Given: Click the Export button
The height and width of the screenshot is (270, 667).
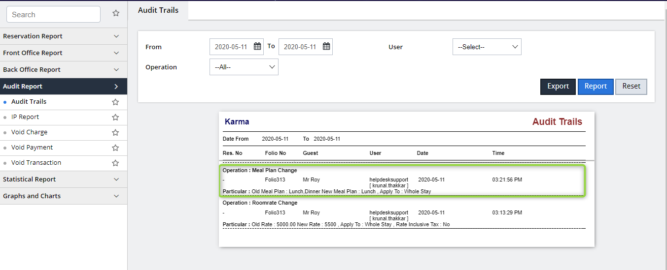Looking at the screenshot, I should tap(558, 87).
